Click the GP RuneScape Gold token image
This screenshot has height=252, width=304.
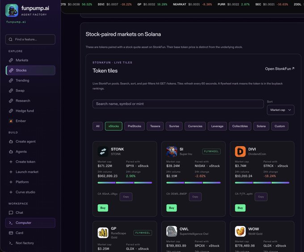click(x=103, y=233)
